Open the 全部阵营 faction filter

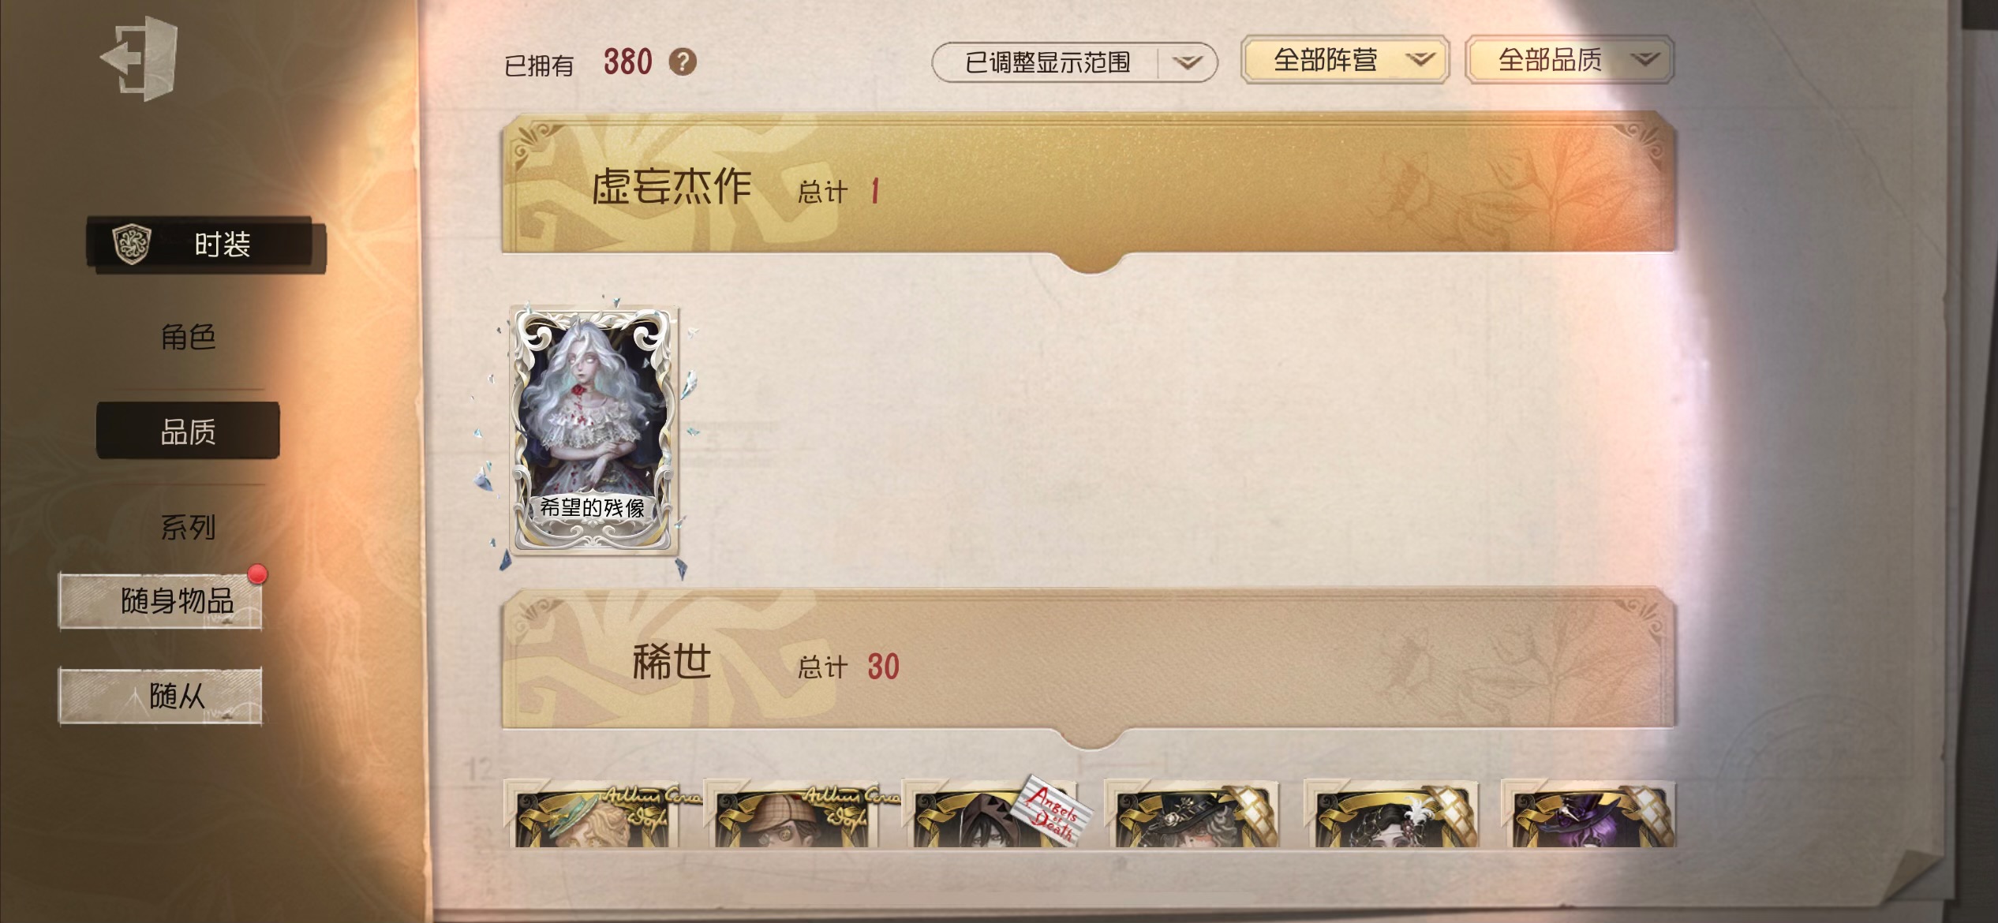1345,60
